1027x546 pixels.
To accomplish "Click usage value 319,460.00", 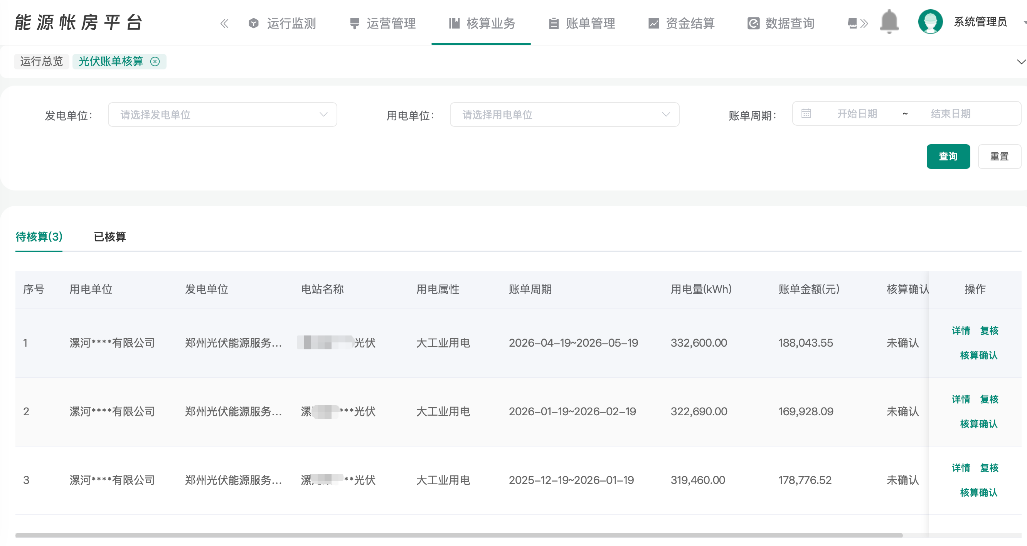I will (698, 480).
